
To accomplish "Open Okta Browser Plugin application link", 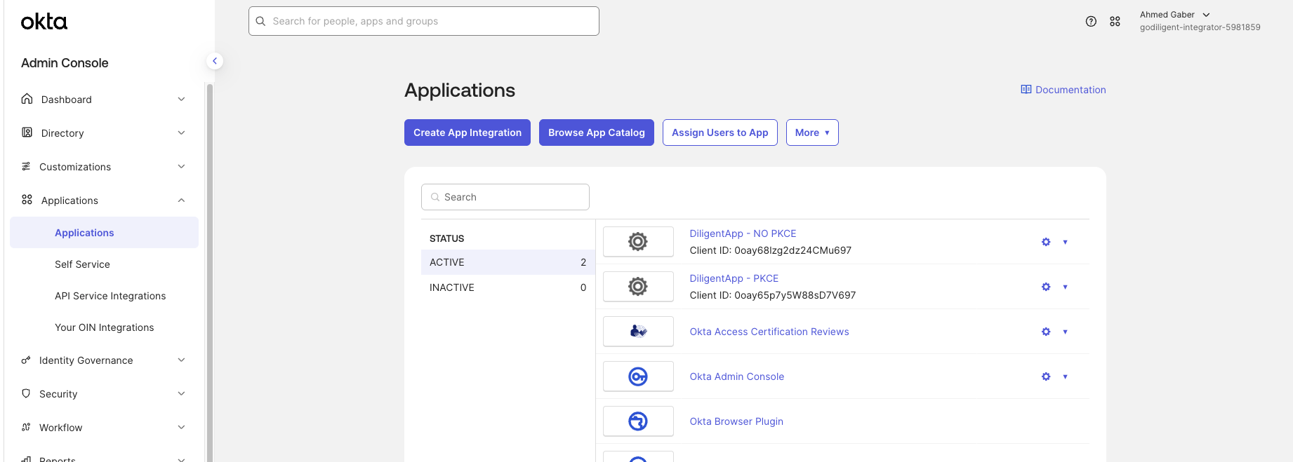I will click(736, 421).
